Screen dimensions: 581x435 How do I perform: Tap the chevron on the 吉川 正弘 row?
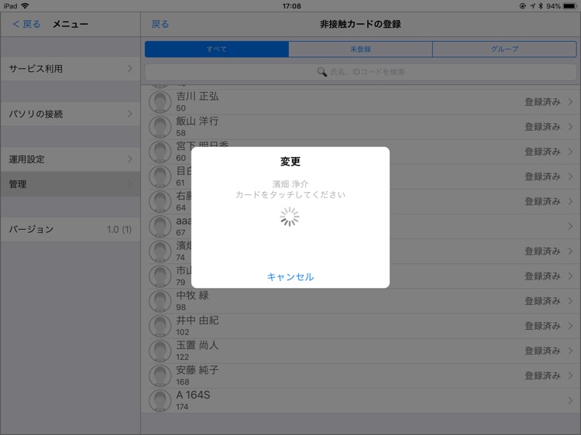click(570, 102)
